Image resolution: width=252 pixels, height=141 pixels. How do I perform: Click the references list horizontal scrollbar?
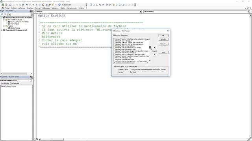tap(131, 63)
